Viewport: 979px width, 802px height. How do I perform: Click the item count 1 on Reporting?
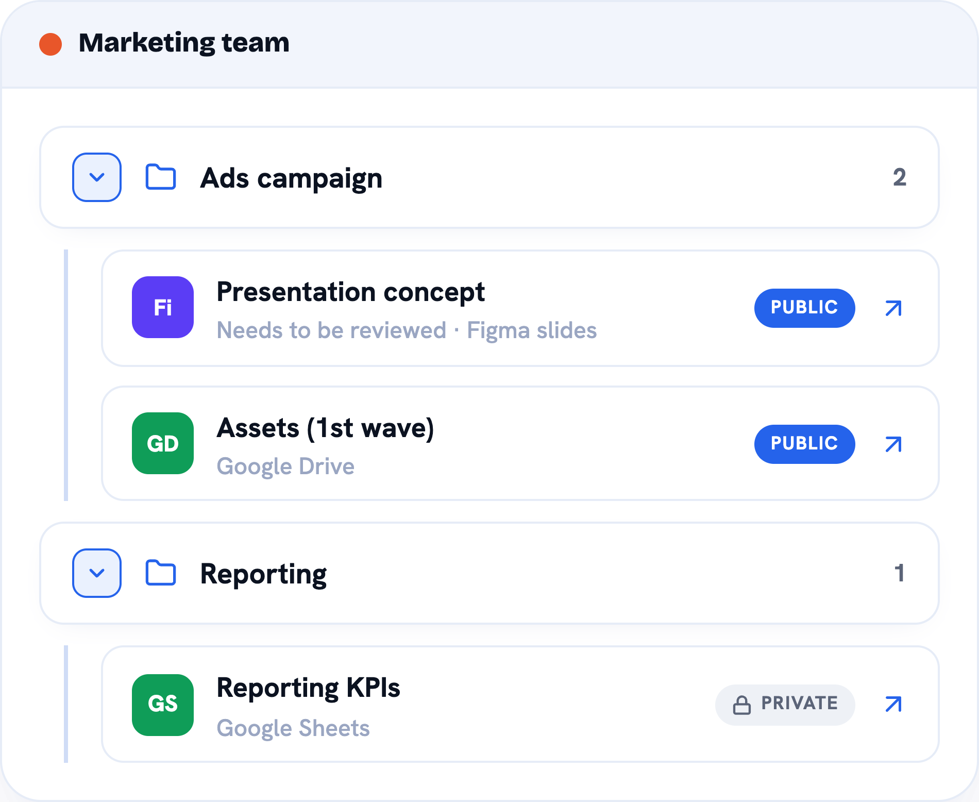tap(900, 573)
